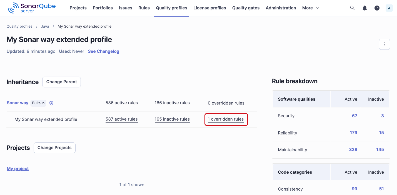Viewport: 397px width, 195px height.
Task: Open the 586 active rules link
Action: tap(122, 103)
